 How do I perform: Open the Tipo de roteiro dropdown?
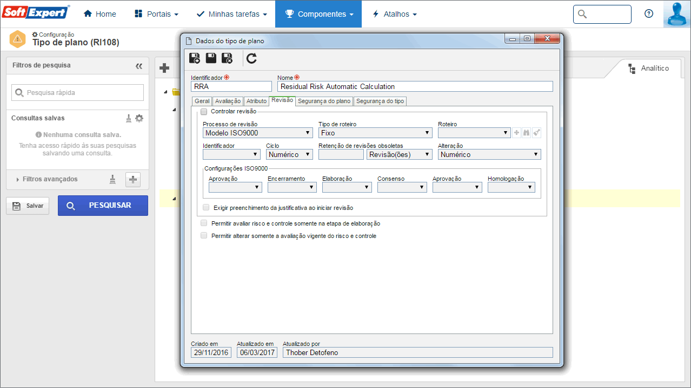[375, 133]
